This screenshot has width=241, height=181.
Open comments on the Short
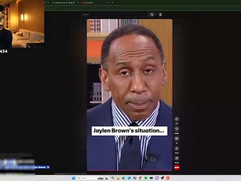(176, 139)
